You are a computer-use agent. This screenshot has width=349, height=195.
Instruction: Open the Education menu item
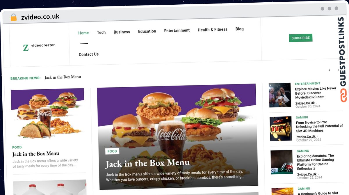[x=147, y=31]
